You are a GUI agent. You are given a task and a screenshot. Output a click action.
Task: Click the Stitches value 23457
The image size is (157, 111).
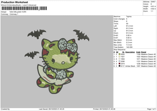(x=153, y=2)
